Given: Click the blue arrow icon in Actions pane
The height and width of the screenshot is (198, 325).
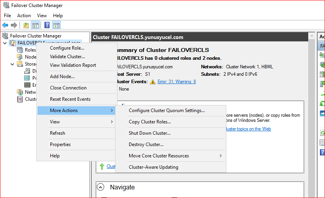Looking at the screenshot, I should (322, 114).
